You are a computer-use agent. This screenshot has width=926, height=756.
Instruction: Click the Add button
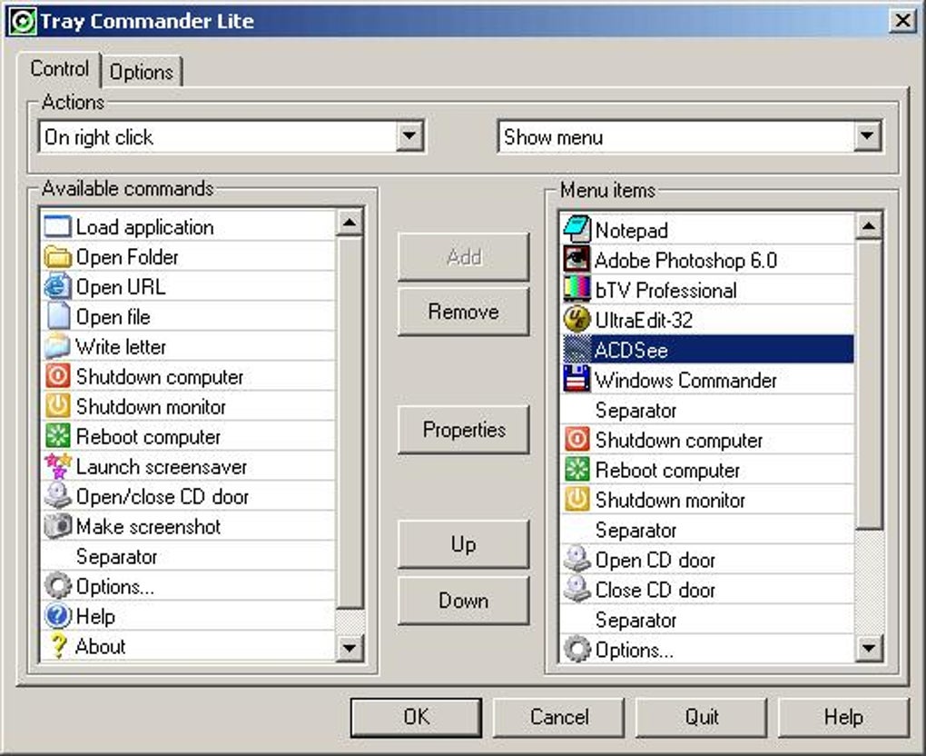pyautogui.click(x=464, y=257)
